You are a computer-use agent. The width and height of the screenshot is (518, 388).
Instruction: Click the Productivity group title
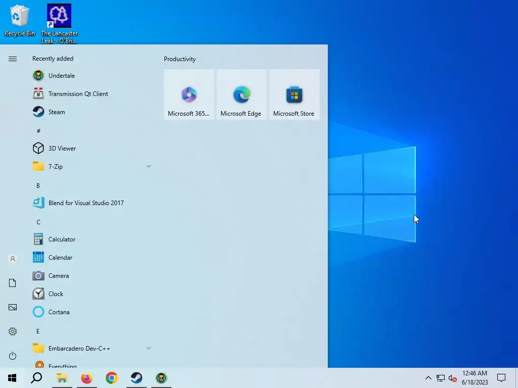[x=180, y=59]
